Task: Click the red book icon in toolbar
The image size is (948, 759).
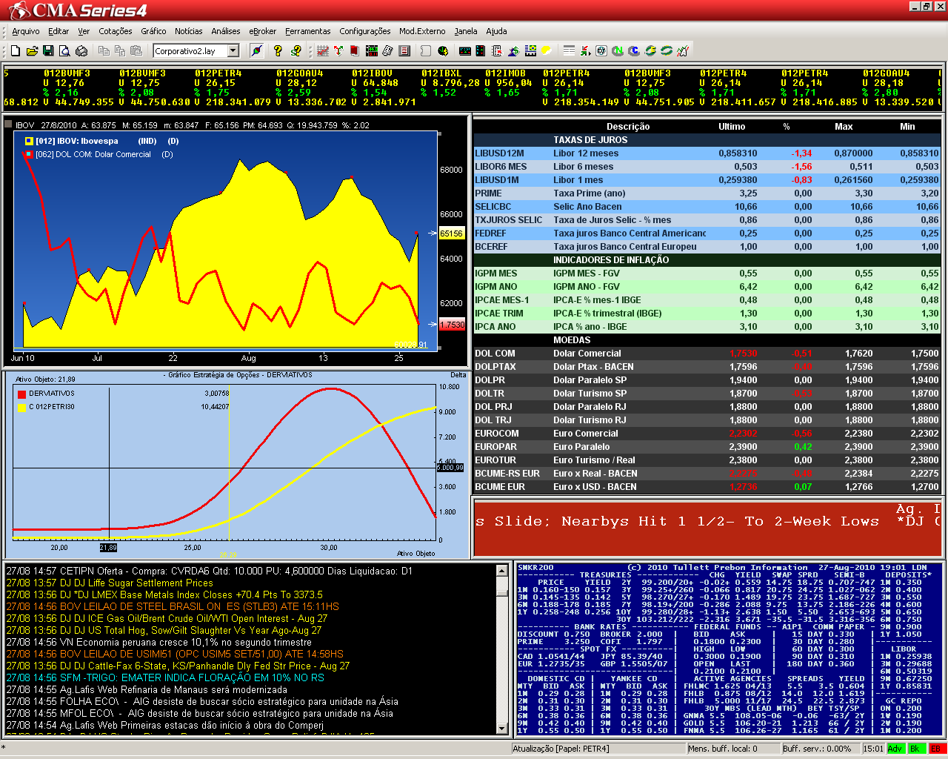Action: [355, 50]
